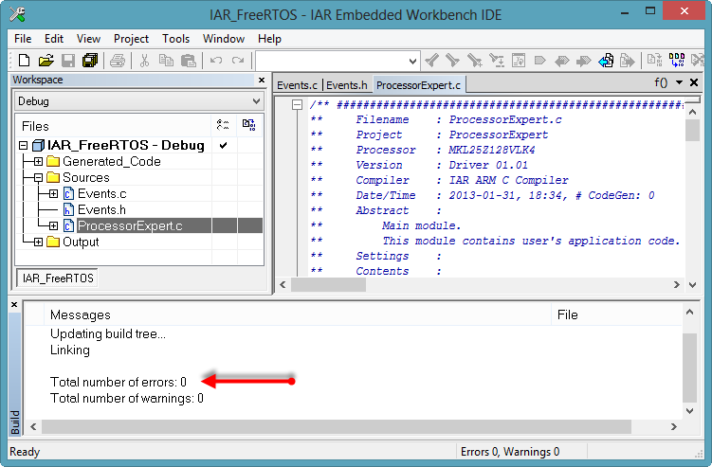712x467 pixels.
Task: Collapse the Sources folder in the tree
Action: 38,178
